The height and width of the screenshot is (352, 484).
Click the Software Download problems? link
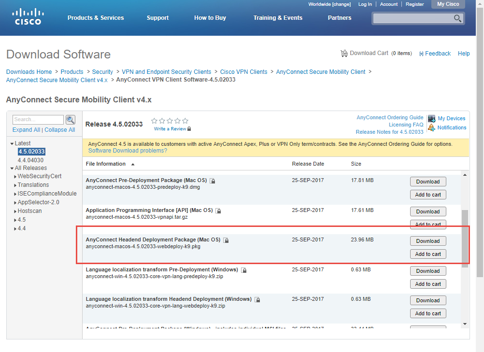(x=128, y=151)
